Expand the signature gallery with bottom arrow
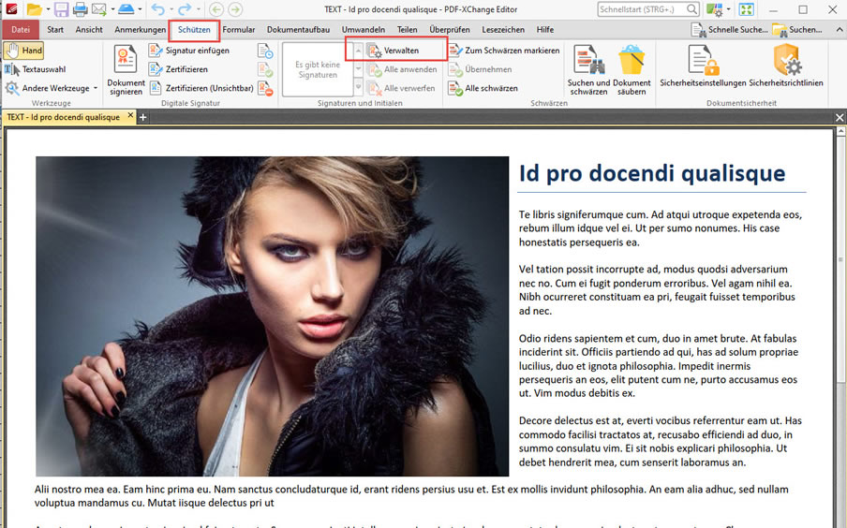 tap(358, 87)
